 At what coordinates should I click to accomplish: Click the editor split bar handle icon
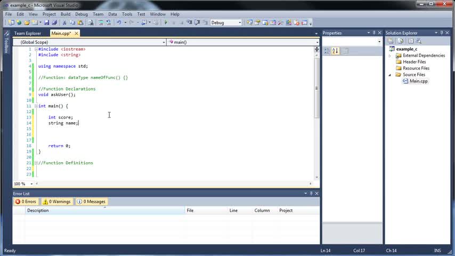[x=316, y=50]
